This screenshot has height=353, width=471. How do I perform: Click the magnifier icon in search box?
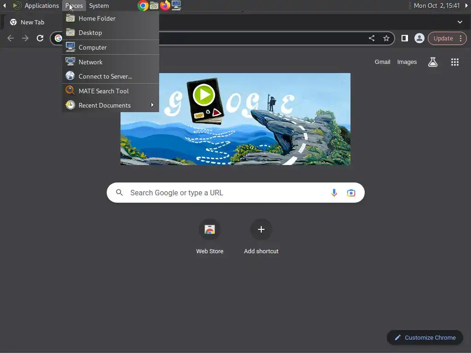click(x=120, y=193)
